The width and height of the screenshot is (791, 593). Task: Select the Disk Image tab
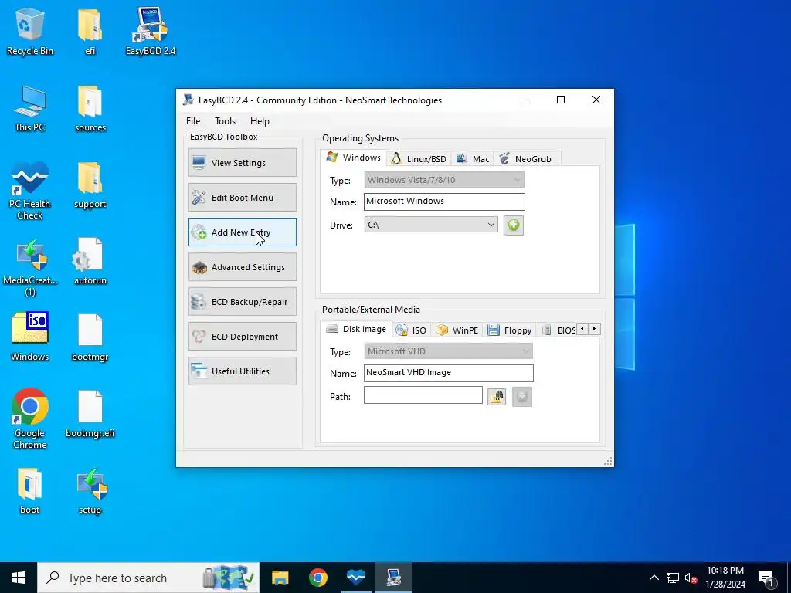point(356,329)
